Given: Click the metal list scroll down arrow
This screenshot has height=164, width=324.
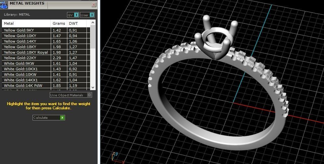Looking at the screenshot, I should (93, 88).
